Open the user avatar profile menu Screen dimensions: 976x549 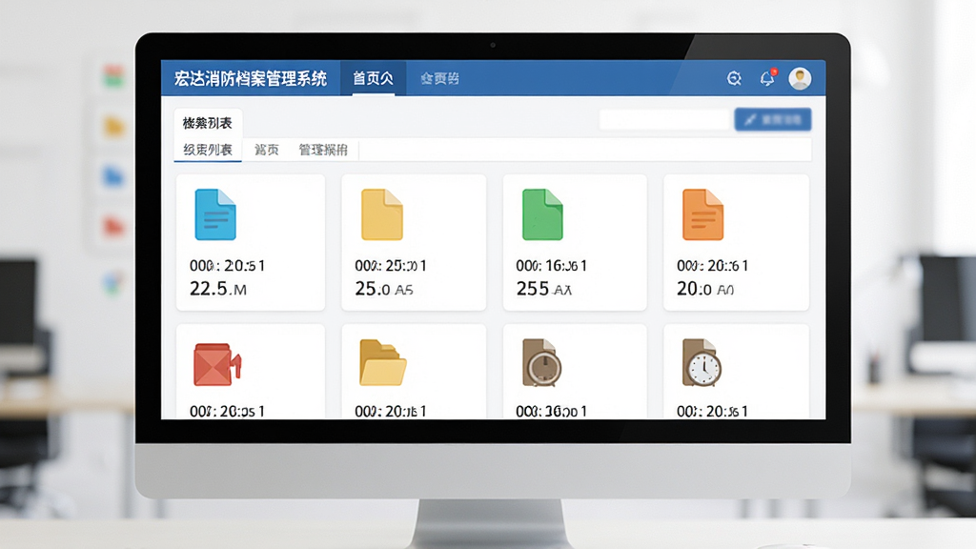click(800, 78)
